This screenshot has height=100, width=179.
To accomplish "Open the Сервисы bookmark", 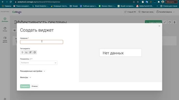I will (x=7, y=6).
